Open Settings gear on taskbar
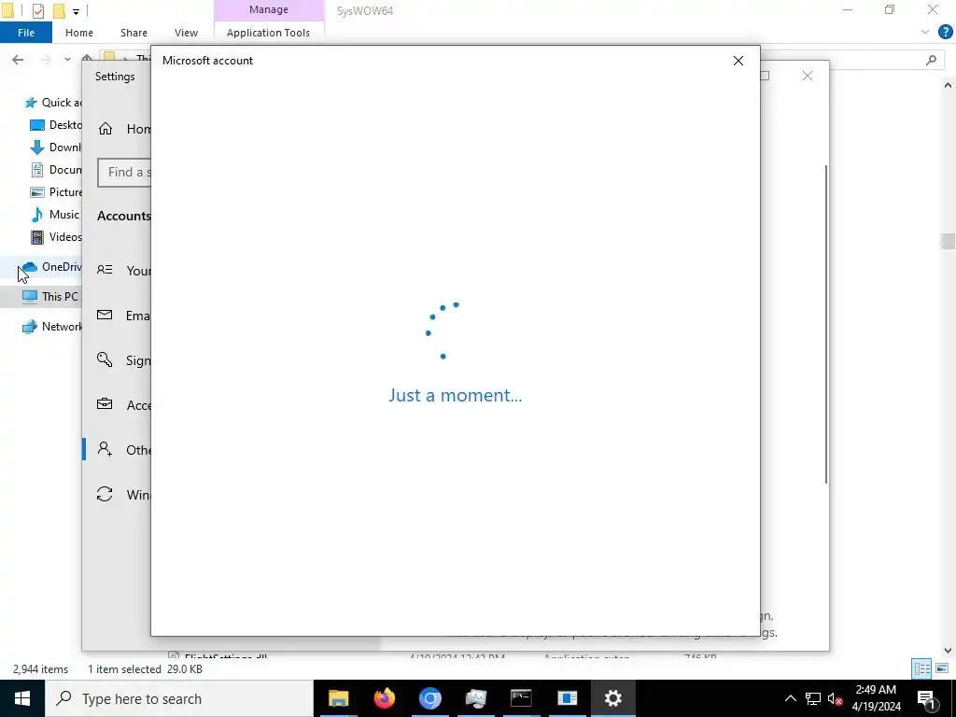The image size is (956, 717). point(612,698)
